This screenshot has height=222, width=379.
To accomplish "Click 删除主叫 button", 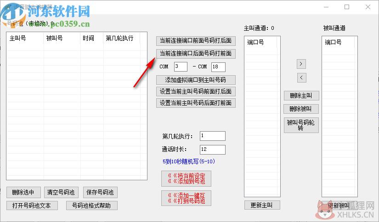I will point(301,96).
